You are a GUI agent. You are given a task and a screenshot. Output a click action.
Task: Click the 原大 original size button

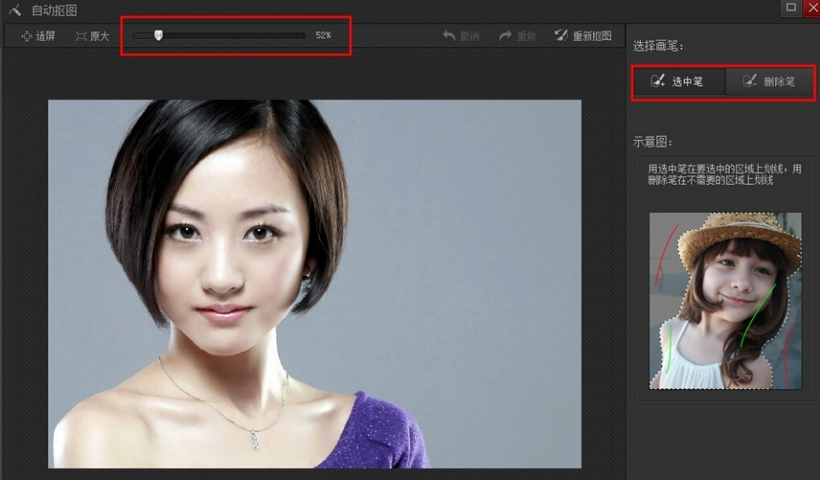click(92, 36)
